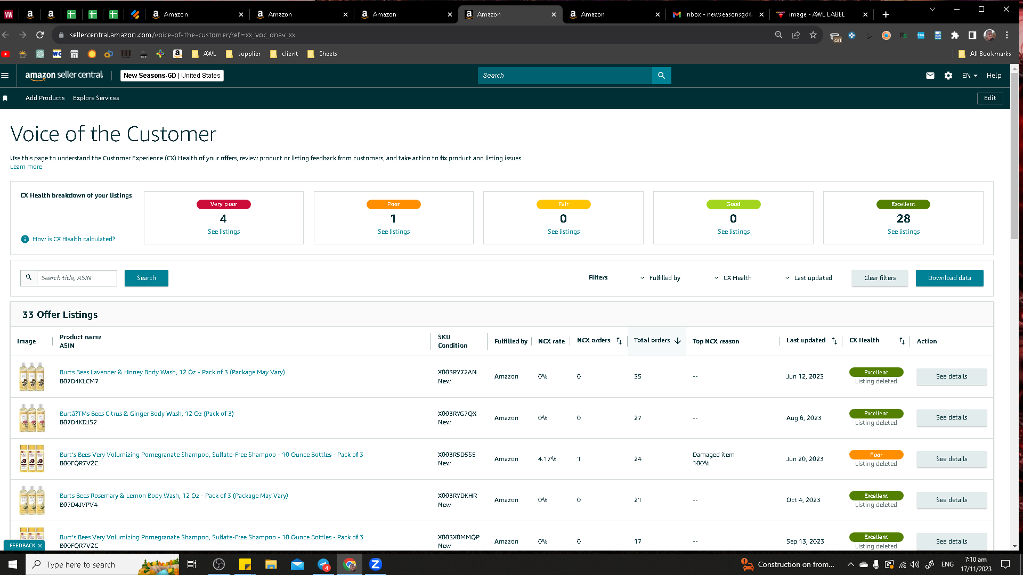Expand the Fulfilled by filter
Viewport: 1023px width, 575px height.
(660, 278)
